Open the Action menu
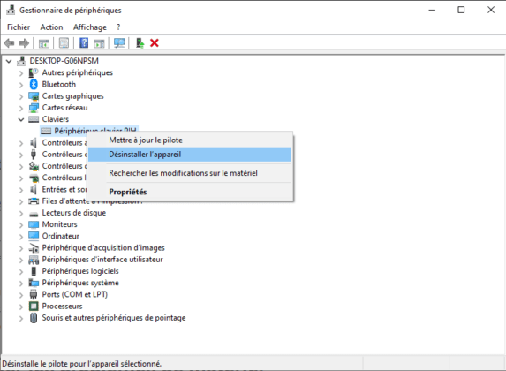Viewport: 506px width, 371px height. click(51, 27)
